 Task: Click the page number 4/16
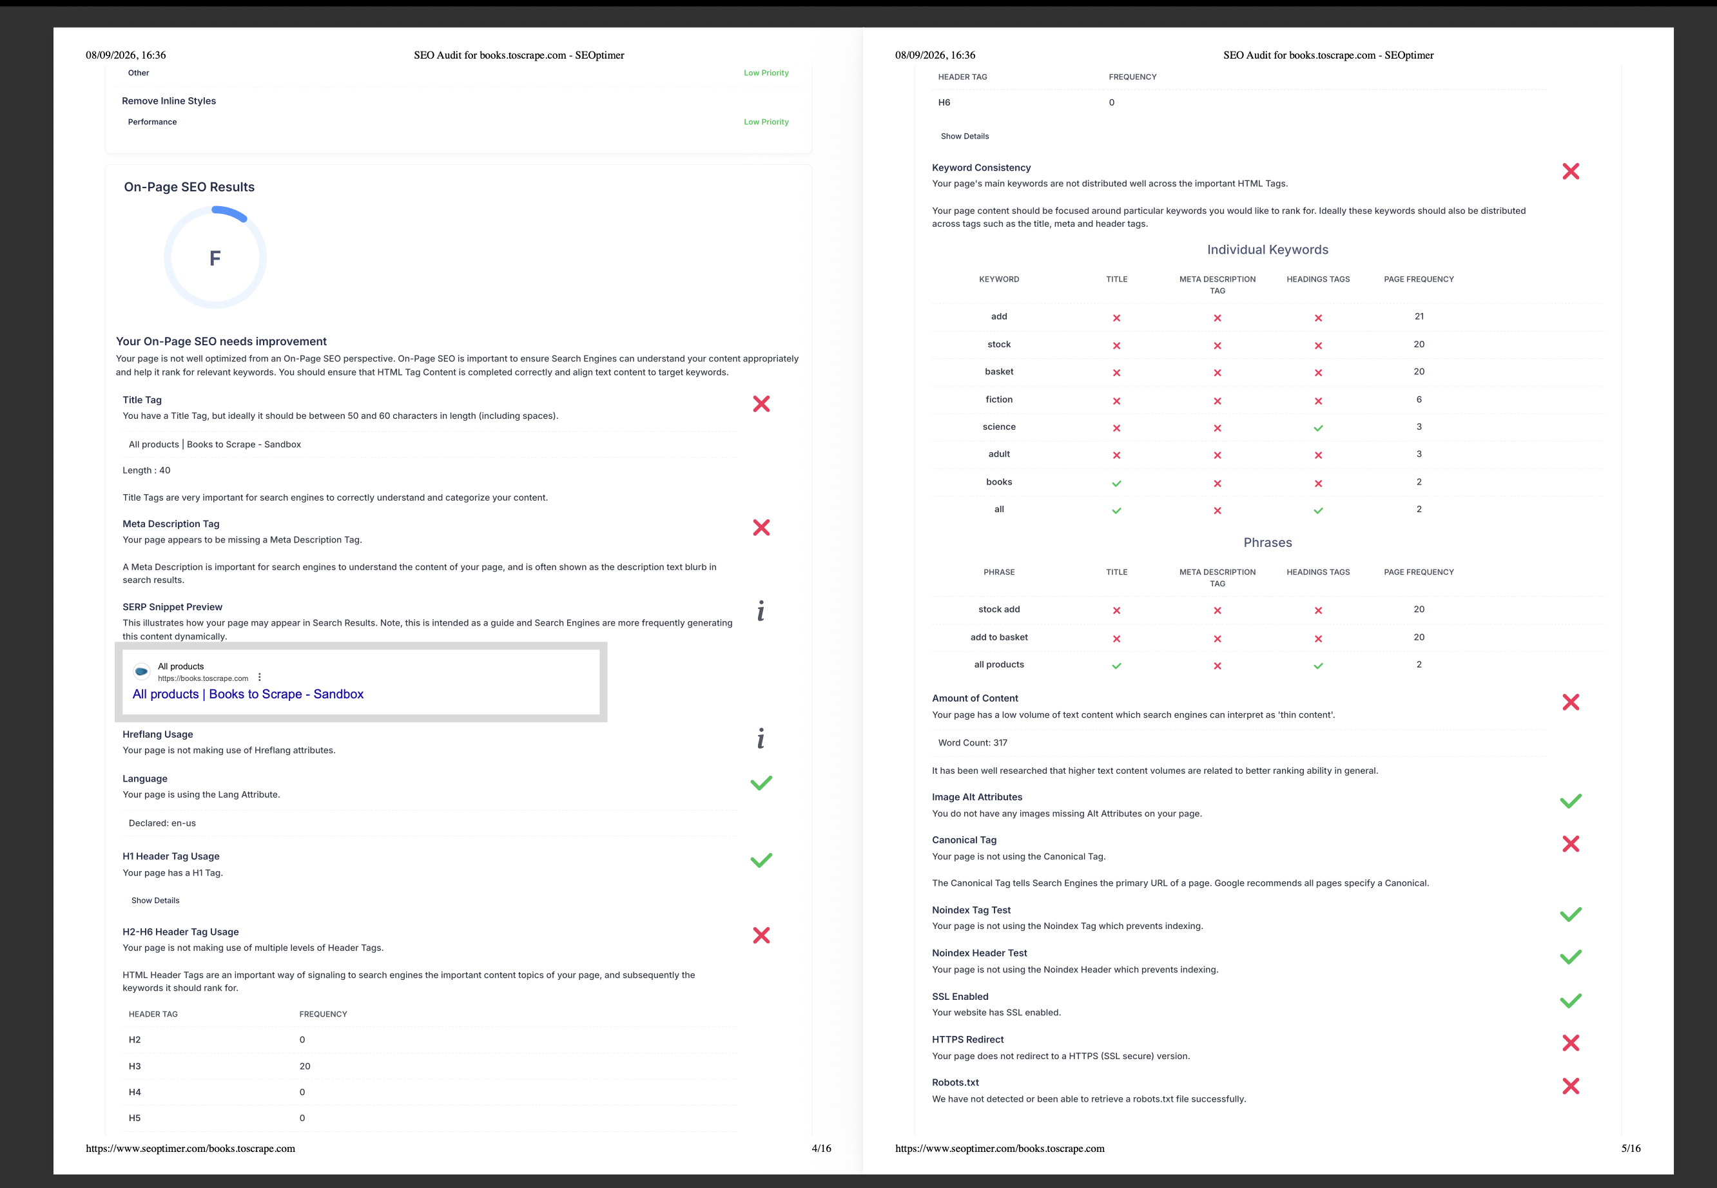pos(821,1149)
